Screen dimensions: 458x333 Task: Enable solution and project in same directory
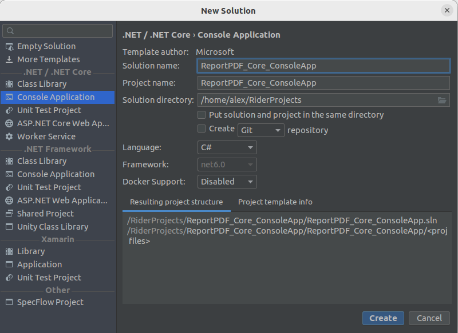click(202, 115)
